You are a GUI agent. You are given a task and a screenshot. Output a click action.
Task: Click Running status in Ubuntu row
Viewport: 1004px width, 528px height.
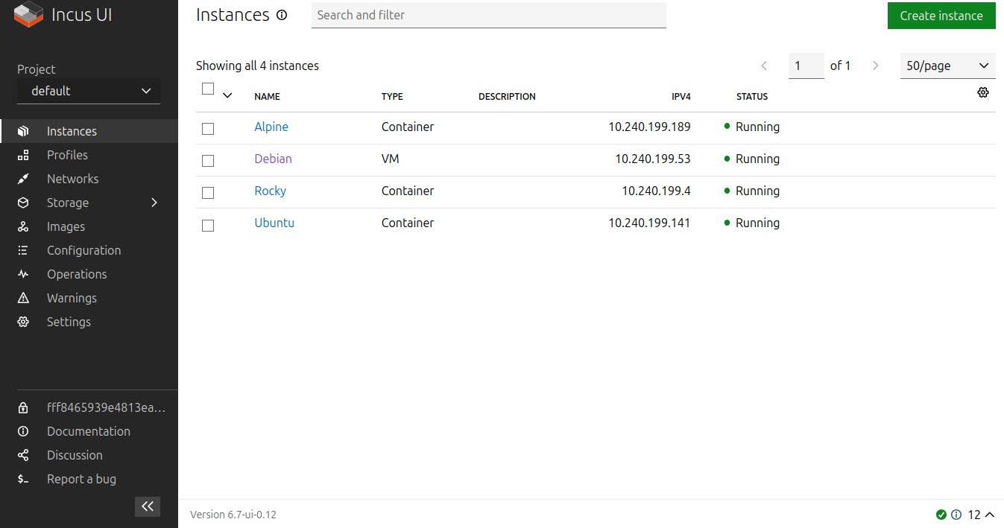[757, 223]
